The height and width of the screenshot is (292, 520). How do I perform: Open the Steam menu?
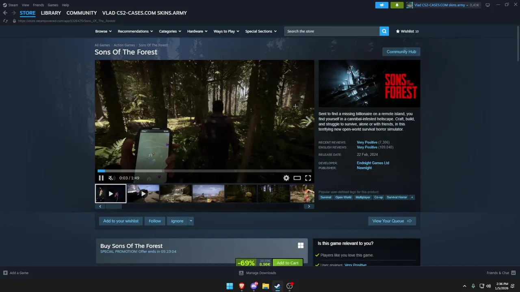tap(11, 5)
